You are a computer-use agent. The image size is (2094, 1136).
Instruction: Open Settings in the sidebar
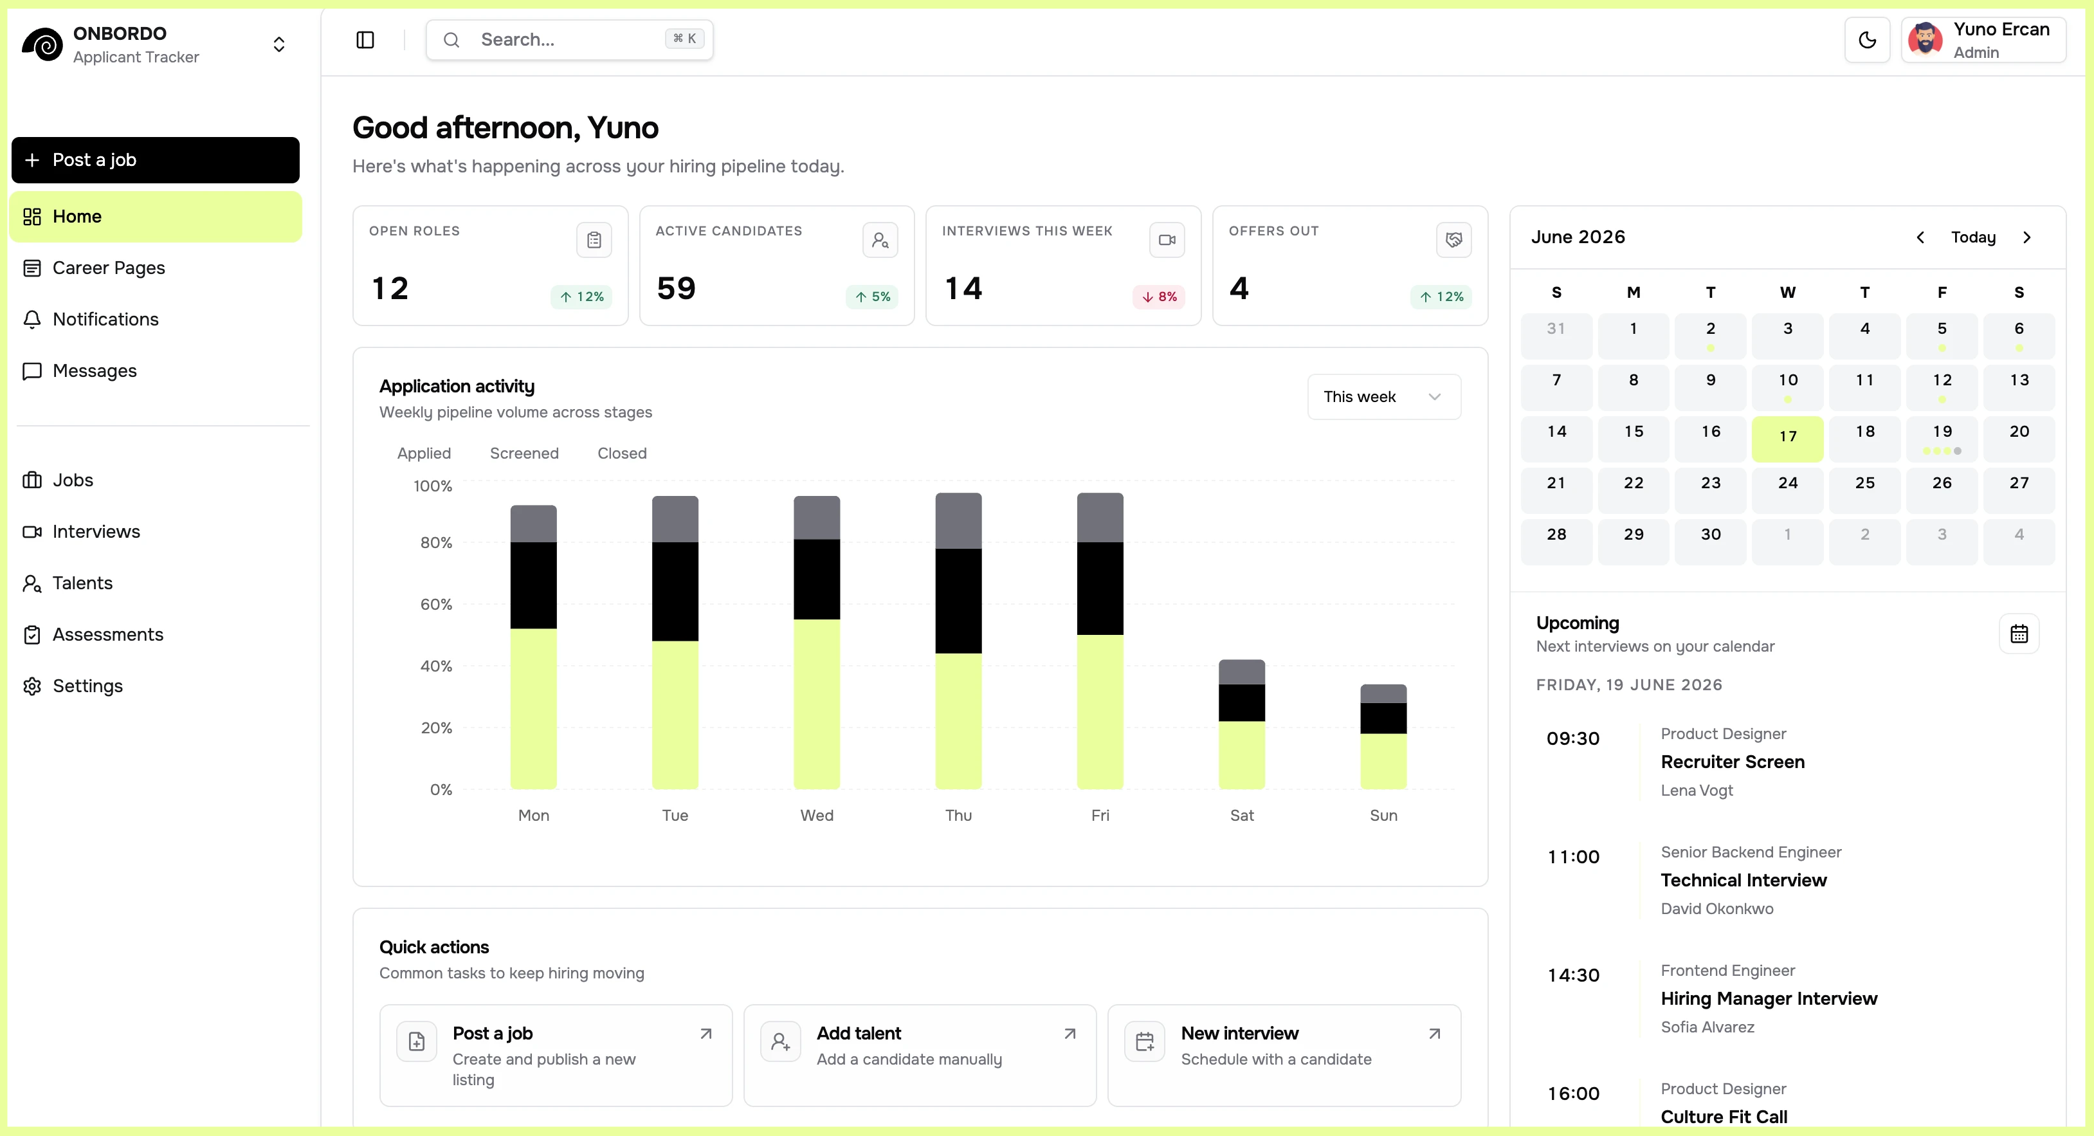155,686
